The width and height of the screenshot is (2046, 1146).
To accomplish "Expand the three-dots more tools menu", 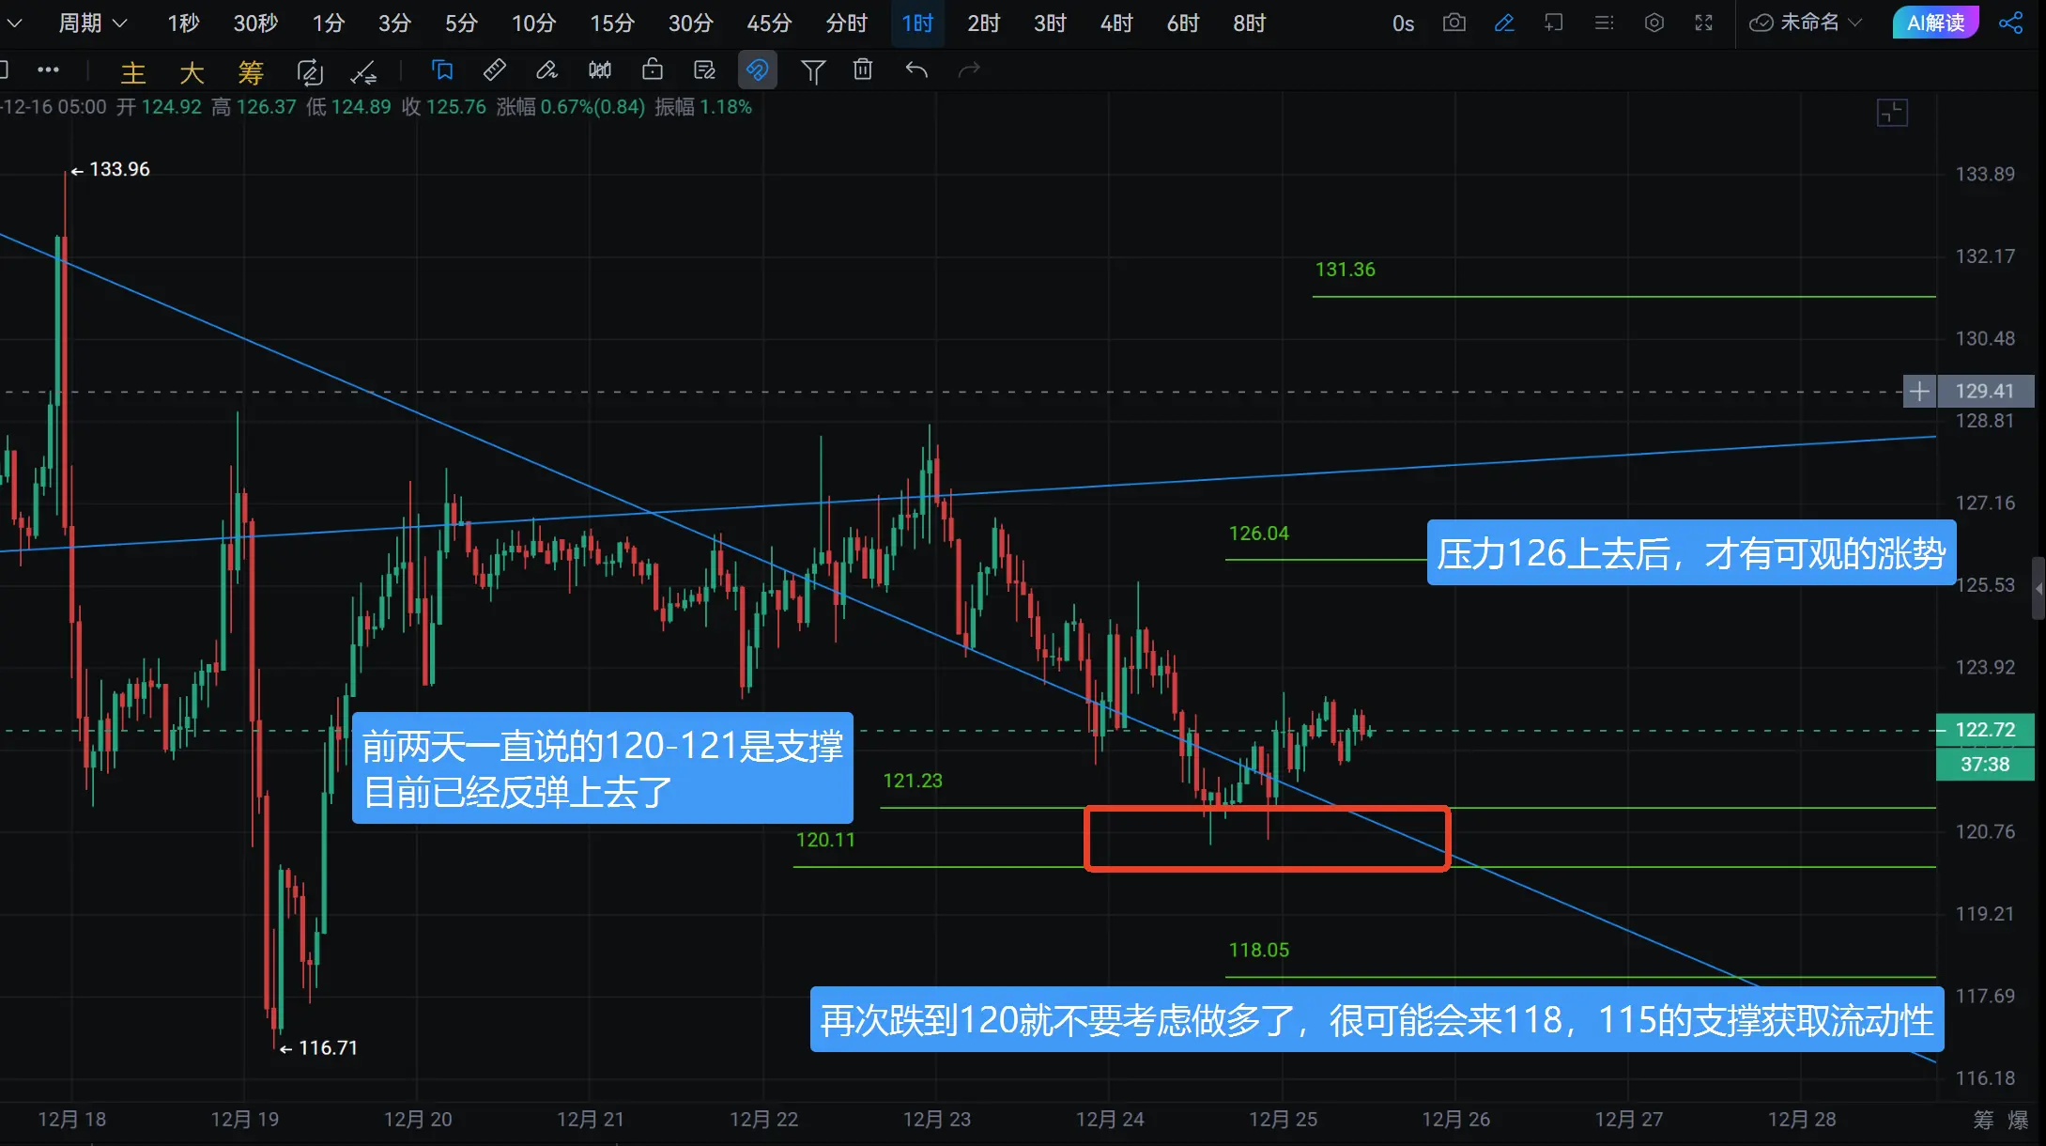I will [x=48, y=70].
